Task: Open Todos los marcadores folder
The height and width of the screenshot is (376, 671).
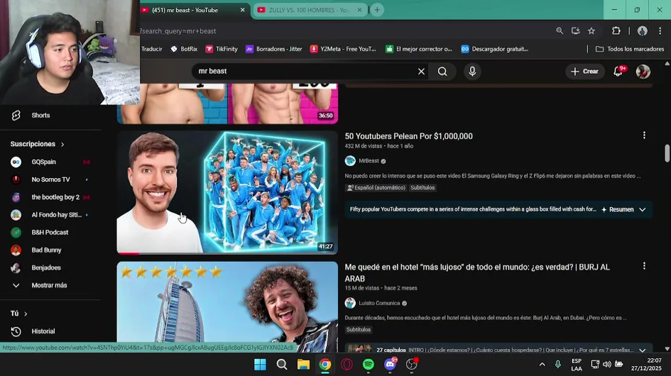Action: pos(630,49)
